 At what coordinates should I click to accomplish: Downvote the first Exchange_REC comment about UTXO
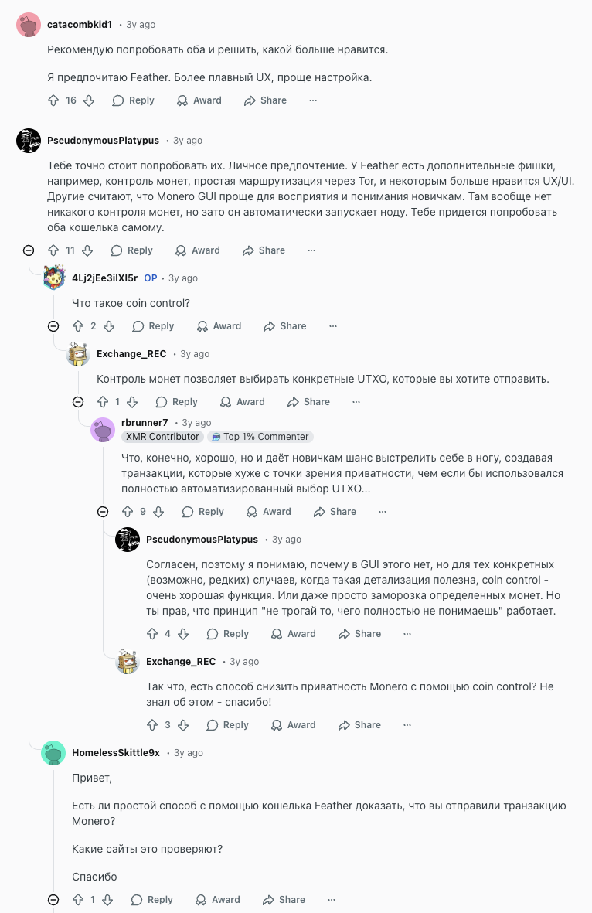132,402
